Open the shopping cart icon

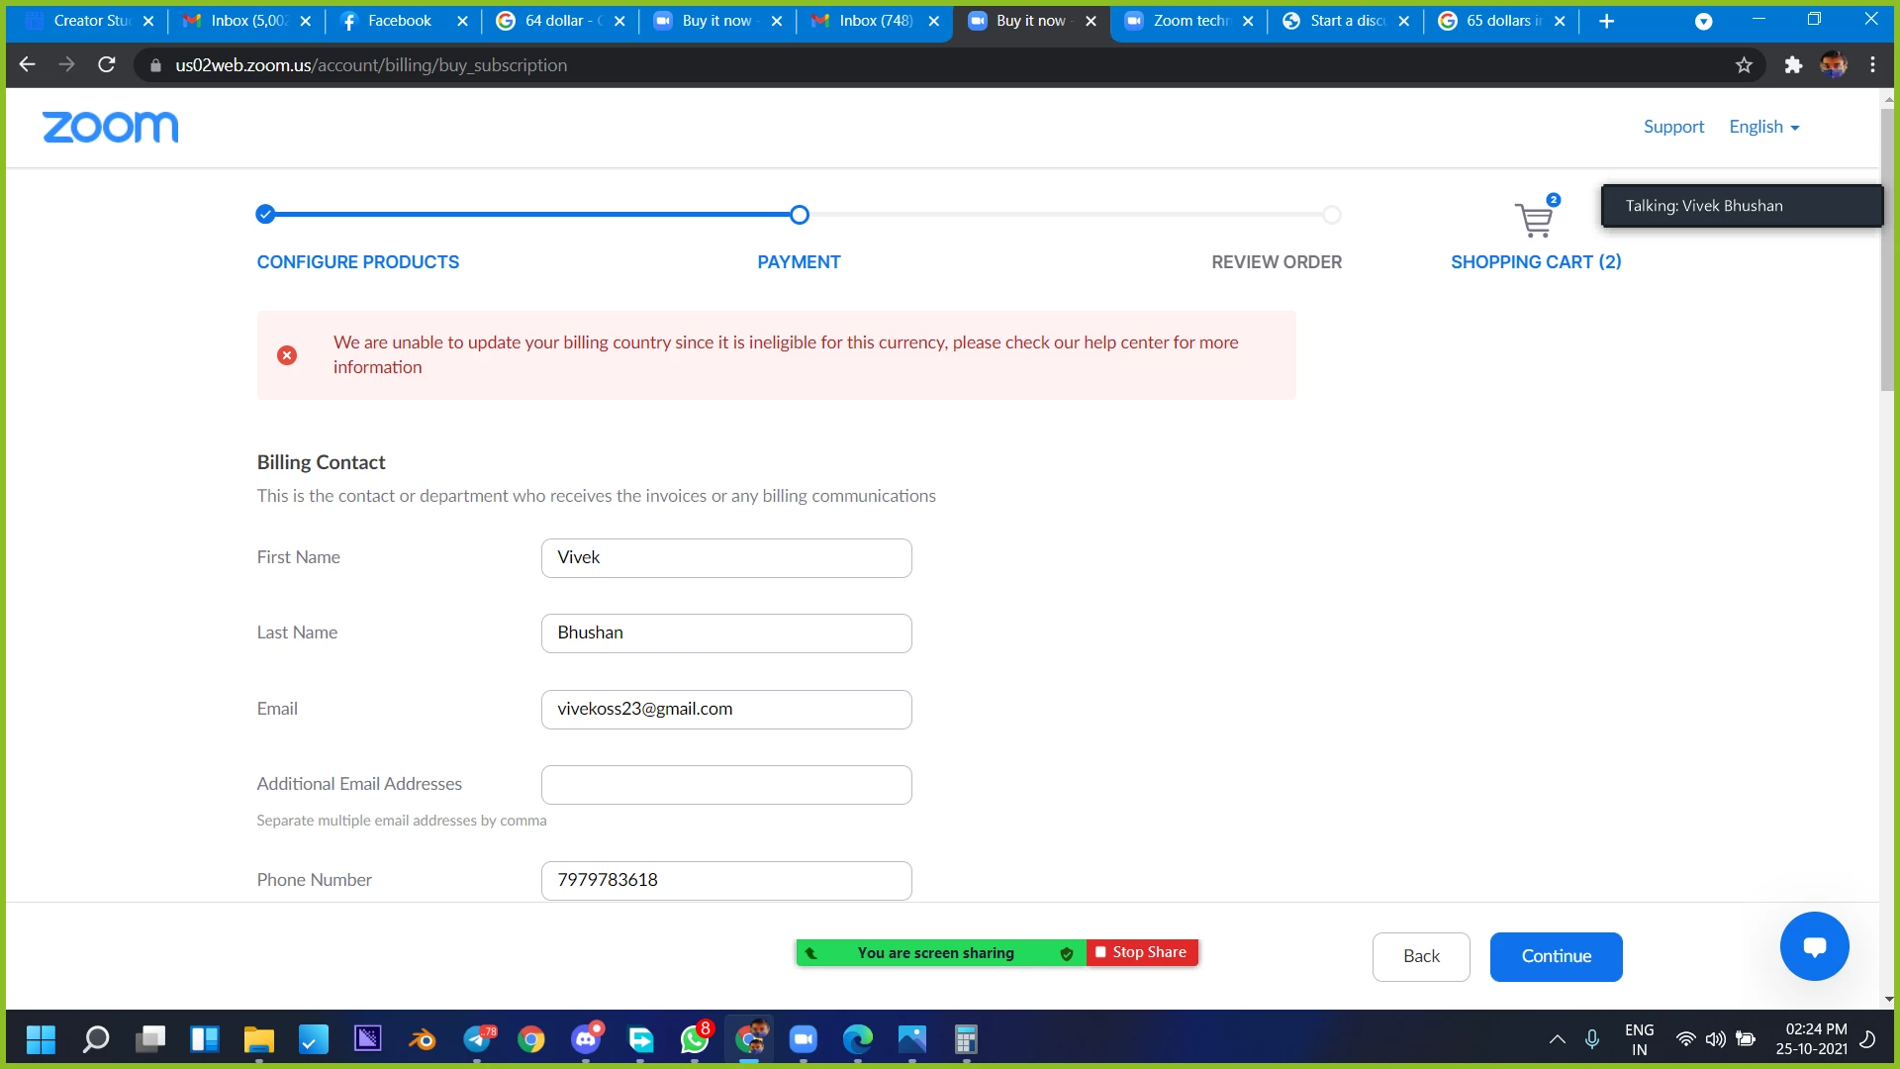pos(1534,219)
